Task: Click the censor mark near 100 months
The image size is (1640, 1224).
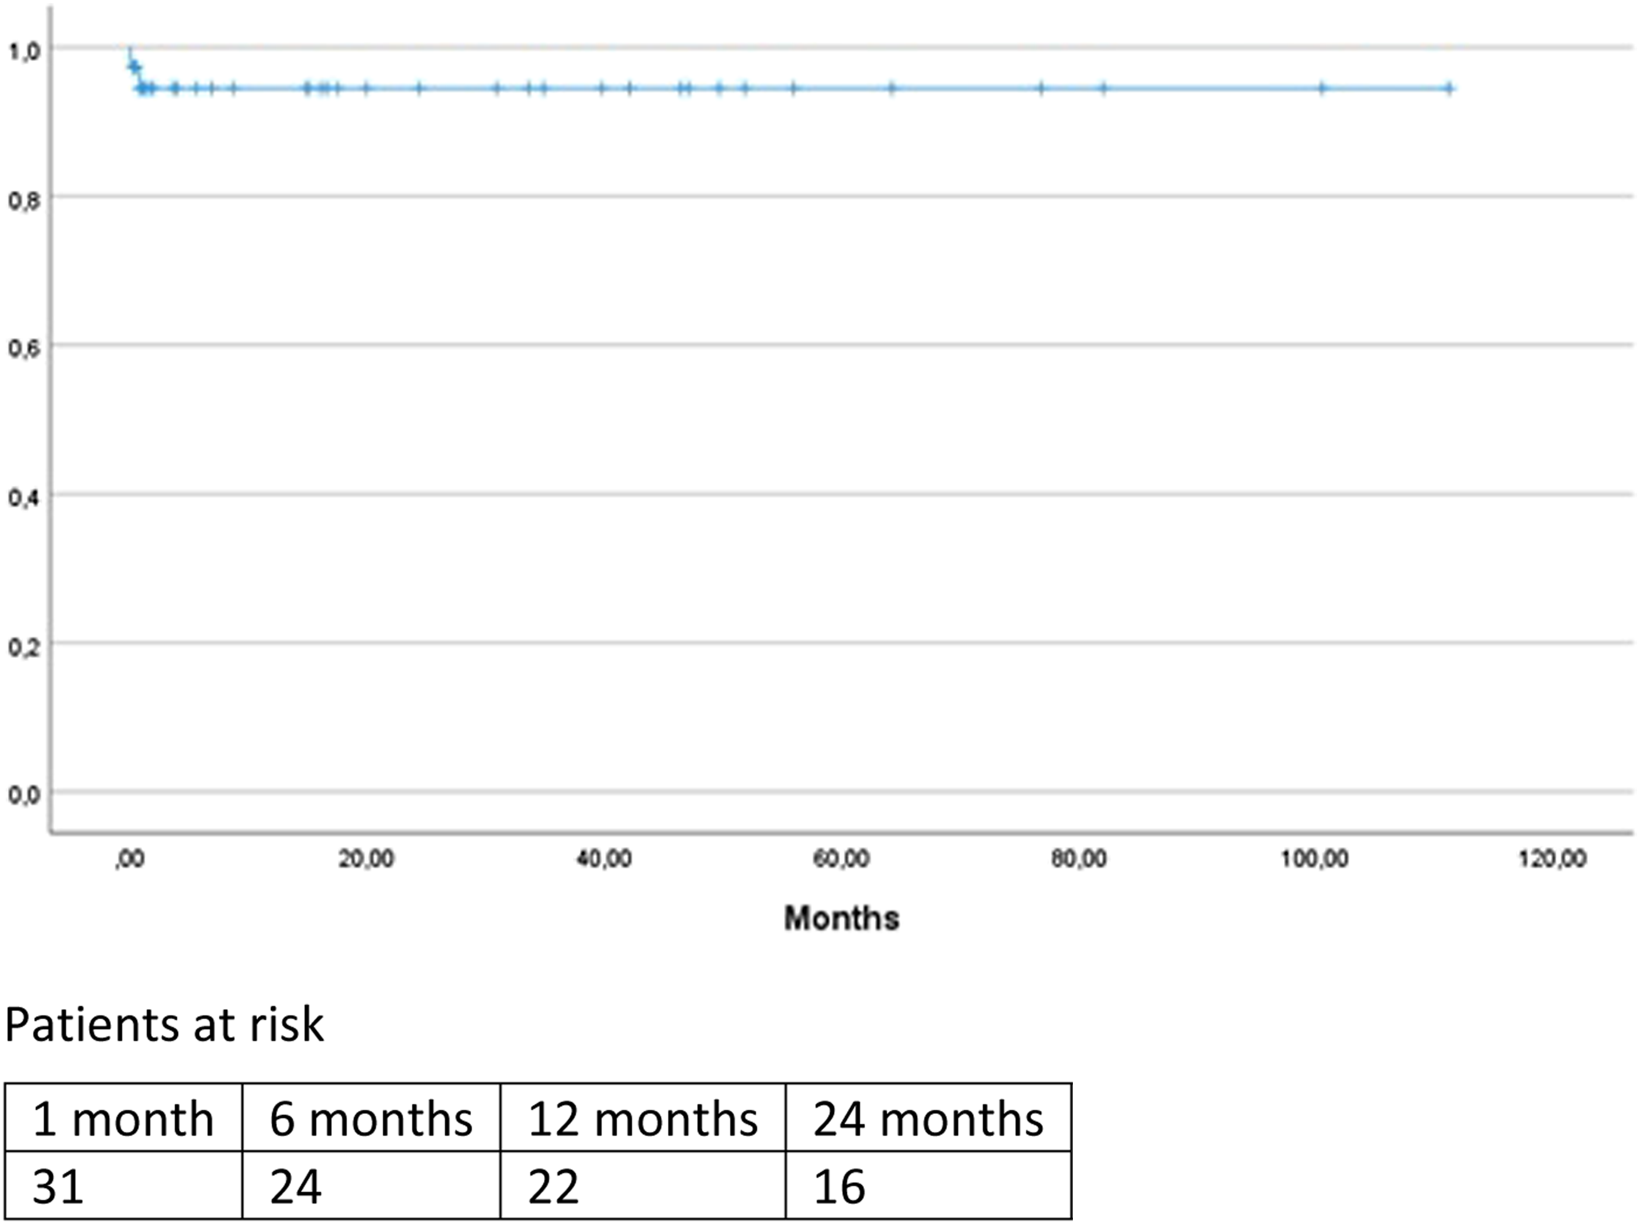Action: [1321, 89]
